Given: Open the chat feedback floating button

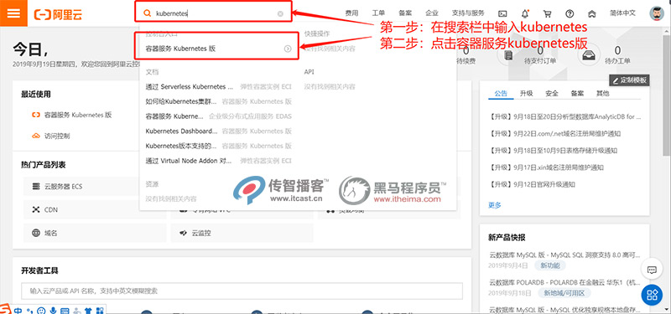Looking at the screenshot, I should [x=652, y=270].
